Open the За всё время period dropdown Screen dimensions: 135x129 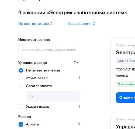(82, 24)
